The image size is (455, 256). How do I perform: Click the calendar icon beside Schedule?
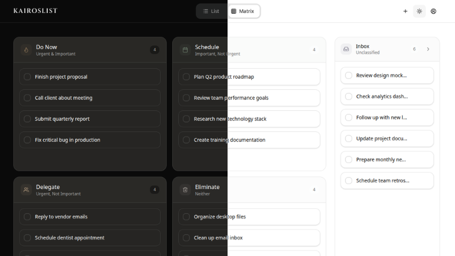pos(185,50)
